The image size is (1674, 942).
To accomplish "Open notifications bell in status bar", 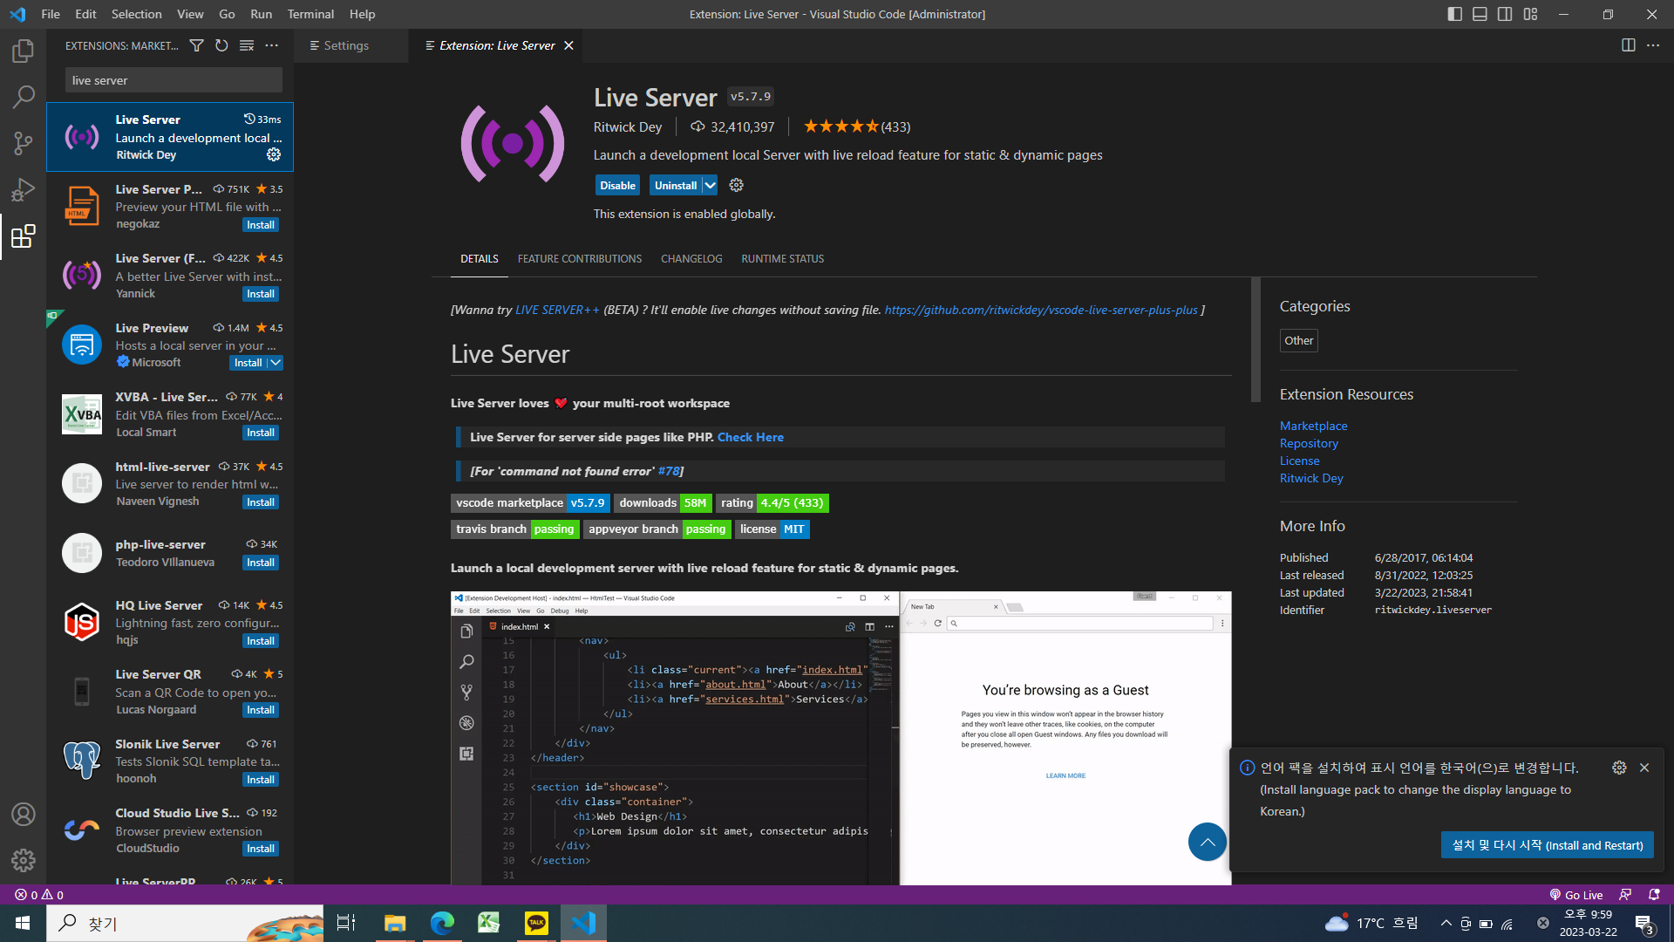I will point(1654,895).
